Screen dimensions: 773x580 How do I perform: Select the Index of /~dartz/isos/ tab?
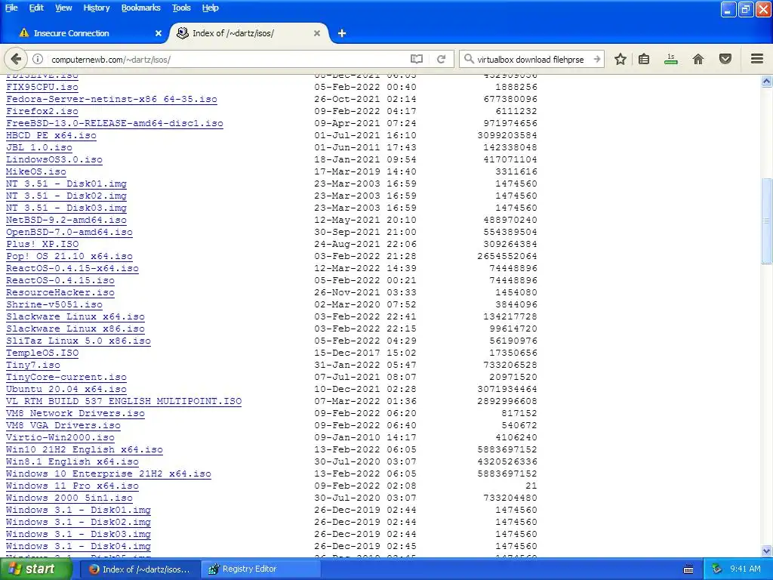point(249,33)
